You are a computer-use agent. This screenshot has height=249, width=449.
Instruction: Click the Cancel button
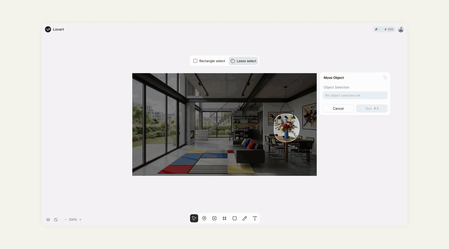(338, 109)
